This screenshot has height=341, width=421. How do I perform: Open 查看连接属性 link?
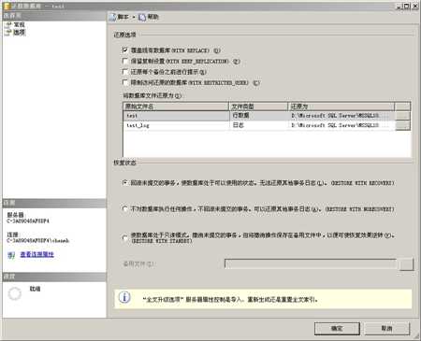coord(37,254)
